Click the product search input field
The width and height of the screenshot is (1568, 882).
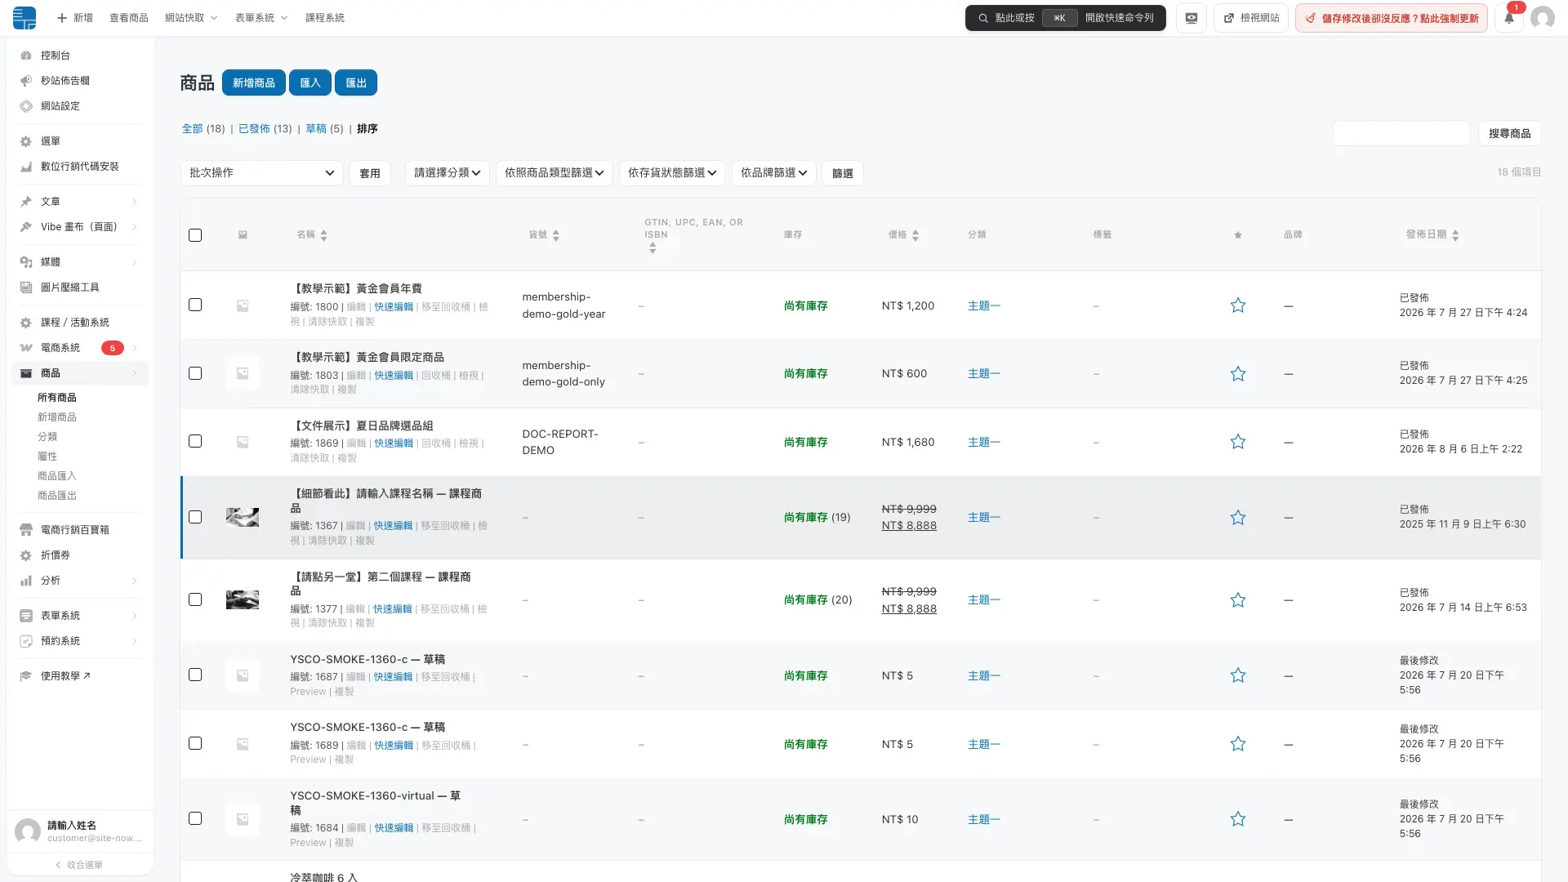pos(1401,133)
